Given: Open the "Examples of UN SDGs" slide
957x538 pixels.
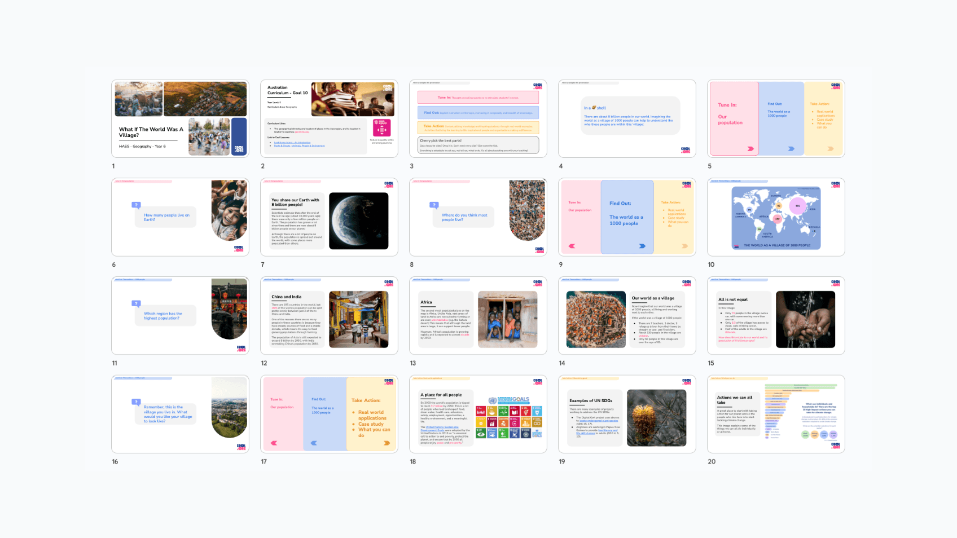Looking at the screenshot, I should point(627,414).
